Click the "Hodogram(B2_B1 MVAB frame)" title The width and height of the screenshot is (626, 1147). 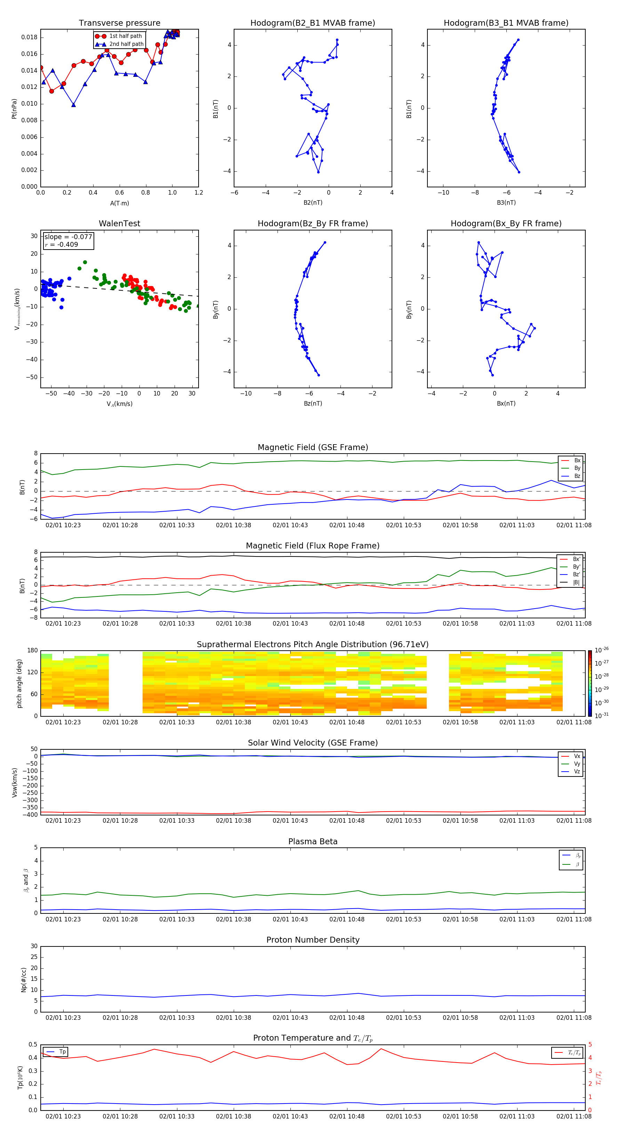[313, 23]
